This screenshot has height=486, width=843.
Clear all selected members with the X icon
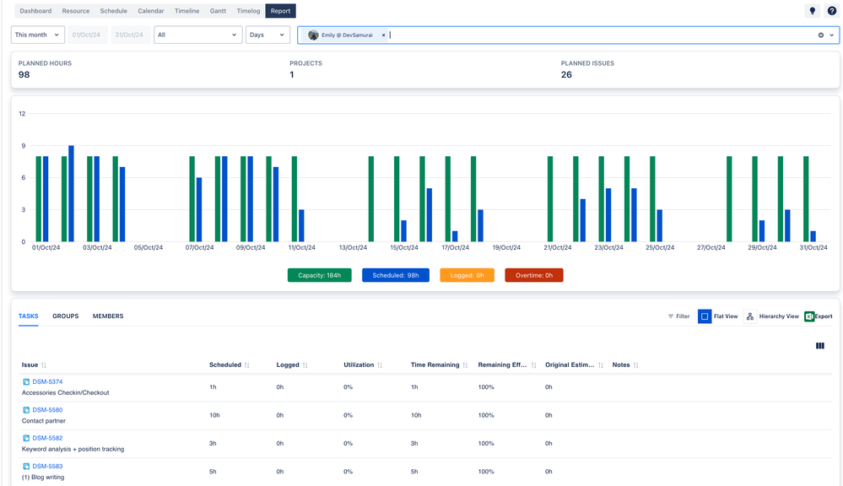pyautogui.click(x=820, y=35)
